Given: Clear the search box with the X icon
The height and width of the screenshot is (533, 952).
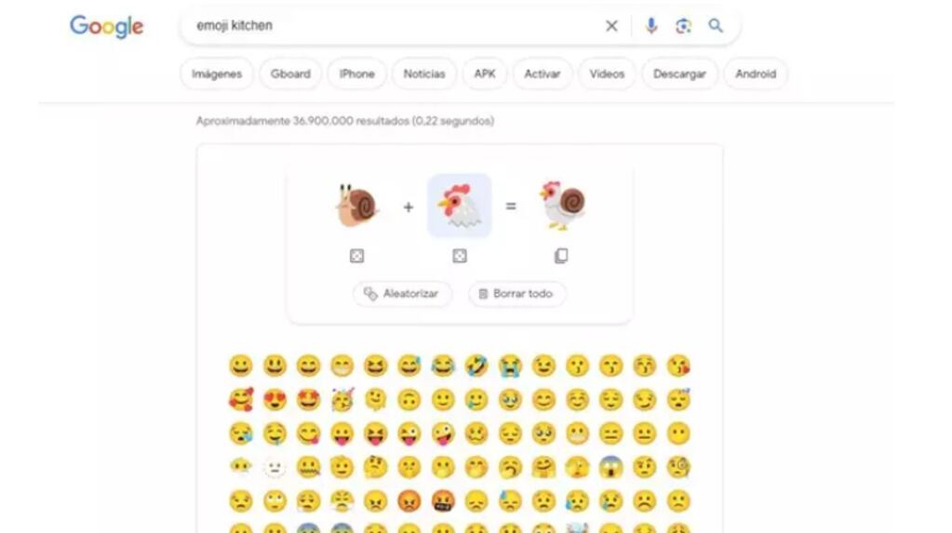Looking at the screenshot, I should tap(611, 25).
